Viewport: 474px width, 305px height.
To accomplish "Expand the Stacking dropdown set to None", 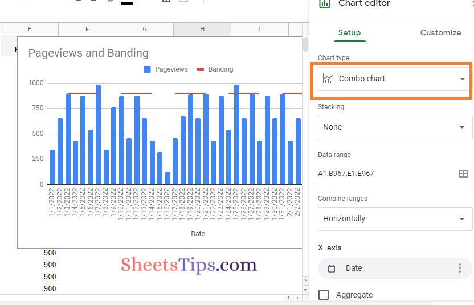I will [x=394, y=127].
